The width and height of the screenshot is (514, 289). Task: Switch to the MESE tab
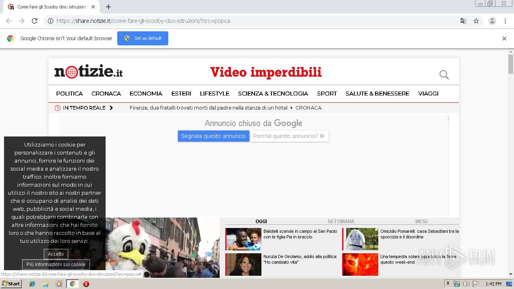422,222
